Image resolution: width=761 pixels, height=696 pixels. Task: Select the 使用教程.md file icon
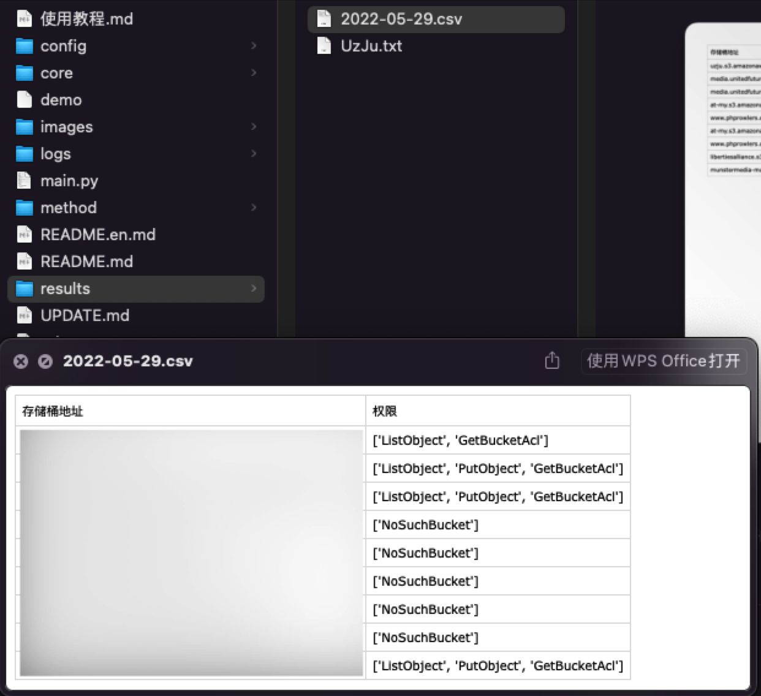[x=24, y=19]
